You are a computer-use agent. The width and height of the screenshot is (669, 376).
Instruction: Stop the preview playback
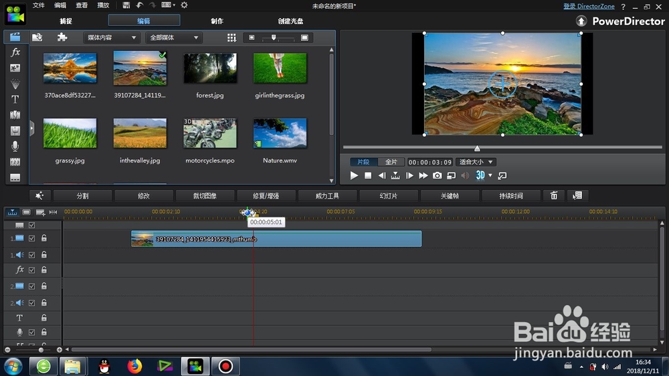368,175
